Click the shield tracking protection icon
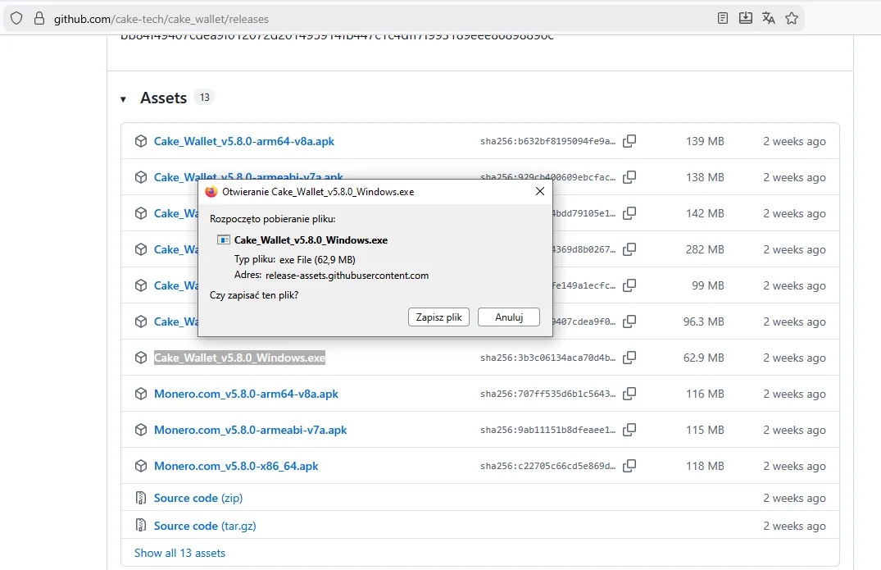This screenshot has width=881, height=570. [x=16, y=19]
